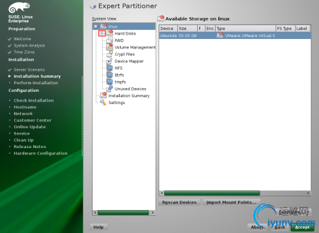This screenshot has width=319, height=233.
Task: Click Server Scenario sidebar step
Action: point(29,70)
